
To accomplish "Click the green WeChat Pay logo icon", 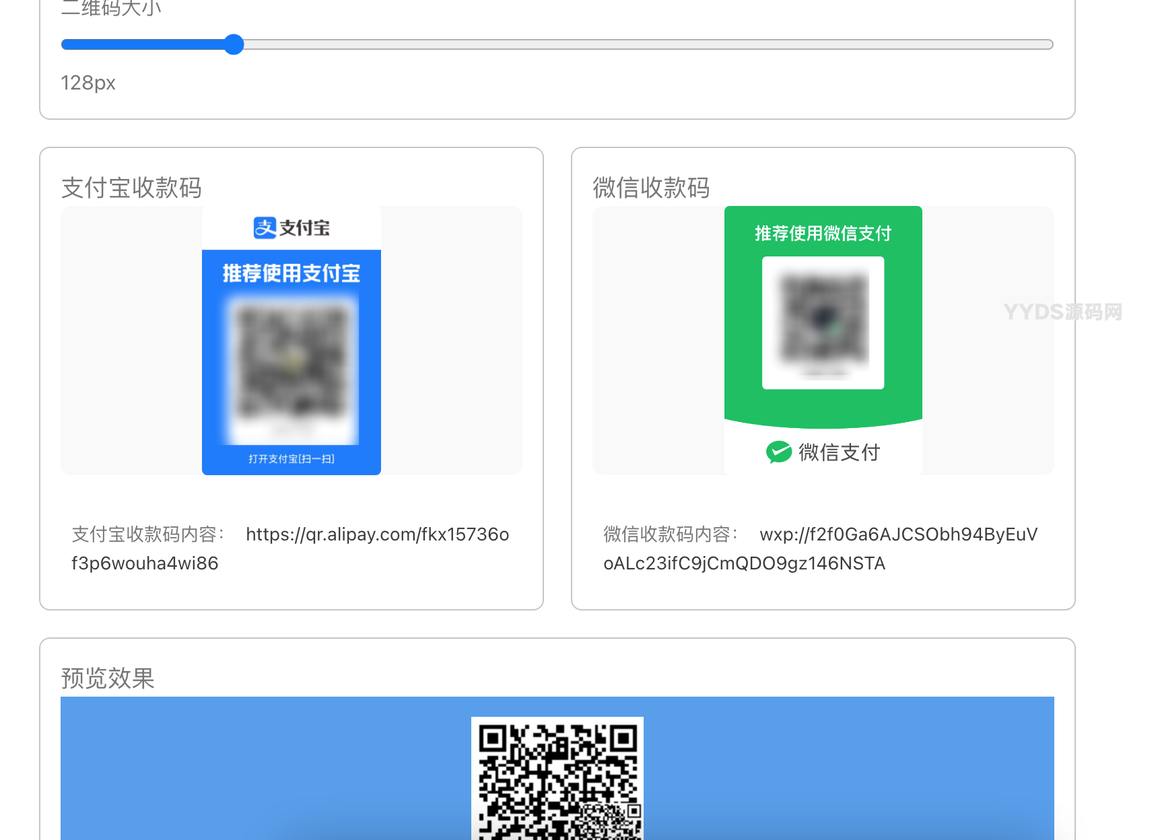I will 778,452.
